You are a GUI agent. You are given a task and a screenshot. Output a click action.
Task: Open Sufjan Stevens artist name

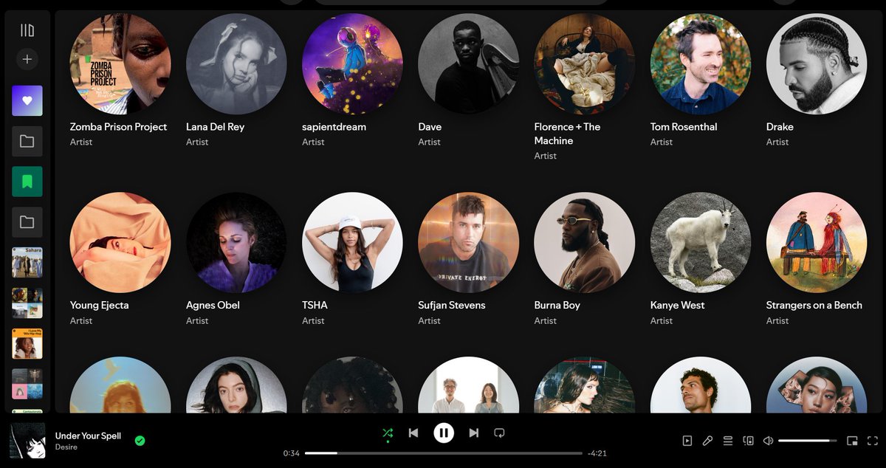[452, 306]
